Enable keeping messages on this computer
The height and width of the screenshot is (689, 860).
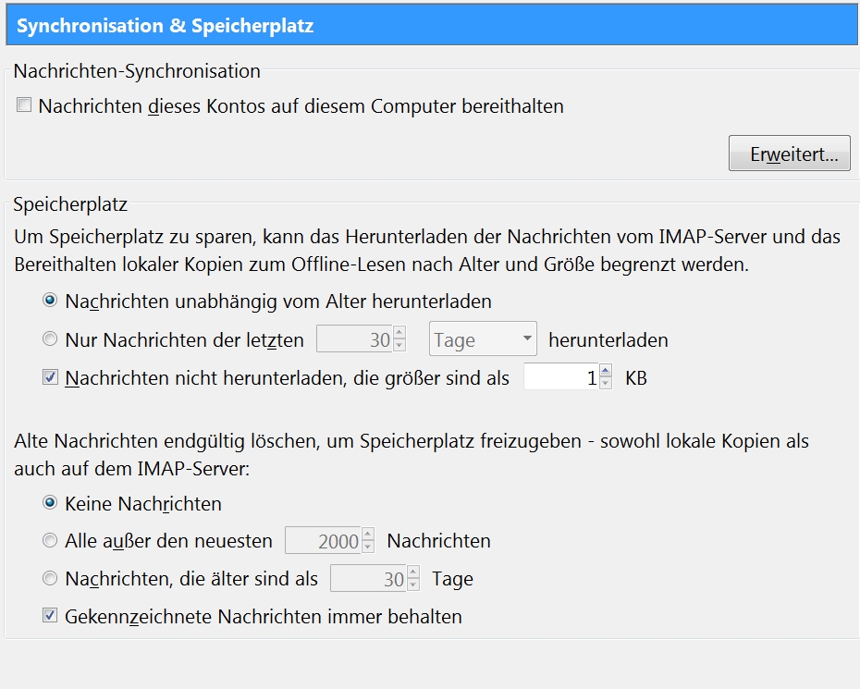[24, 106]
